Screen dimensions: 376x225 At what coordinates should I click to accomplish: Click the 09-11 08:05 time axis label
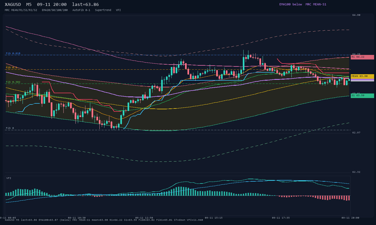click(8, 218)
